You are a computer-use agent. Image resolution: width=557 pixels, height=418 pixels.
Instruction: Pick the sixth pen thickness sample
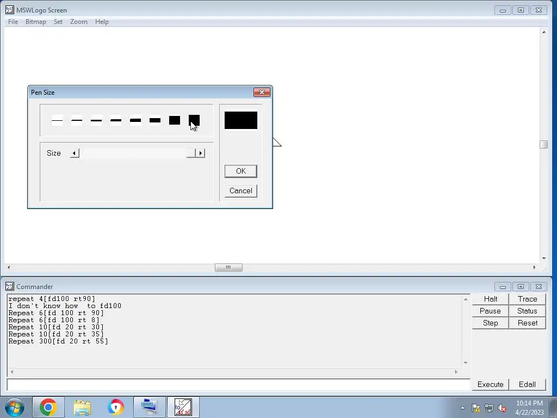[155, 120]
